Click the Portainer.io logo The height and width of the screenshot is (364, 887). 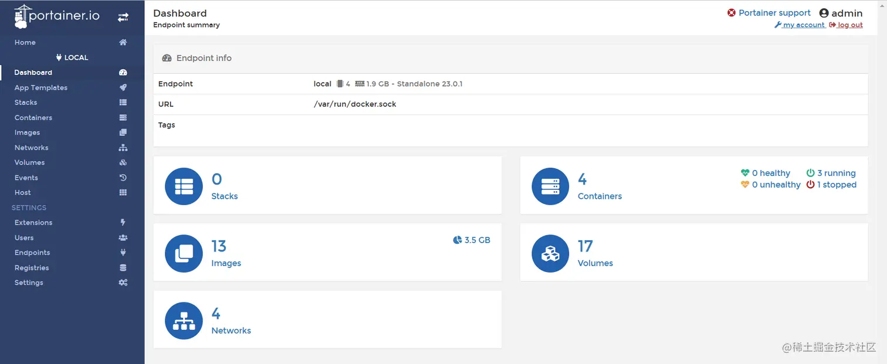click(x=57, y=16)
